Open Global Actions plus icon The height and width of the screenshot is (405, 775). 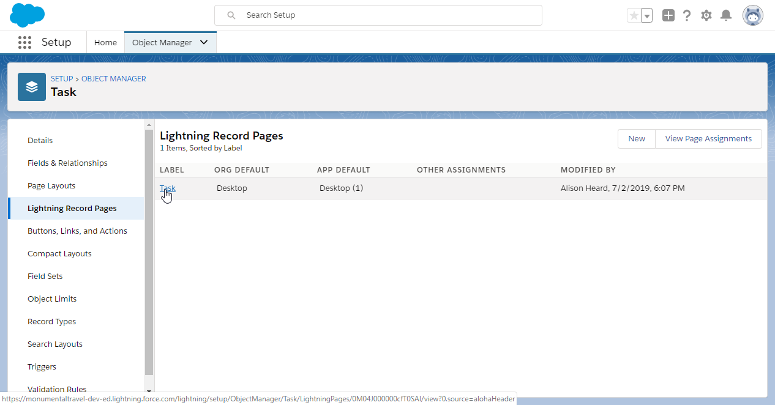pyautogui.click(x=668, y=15)
